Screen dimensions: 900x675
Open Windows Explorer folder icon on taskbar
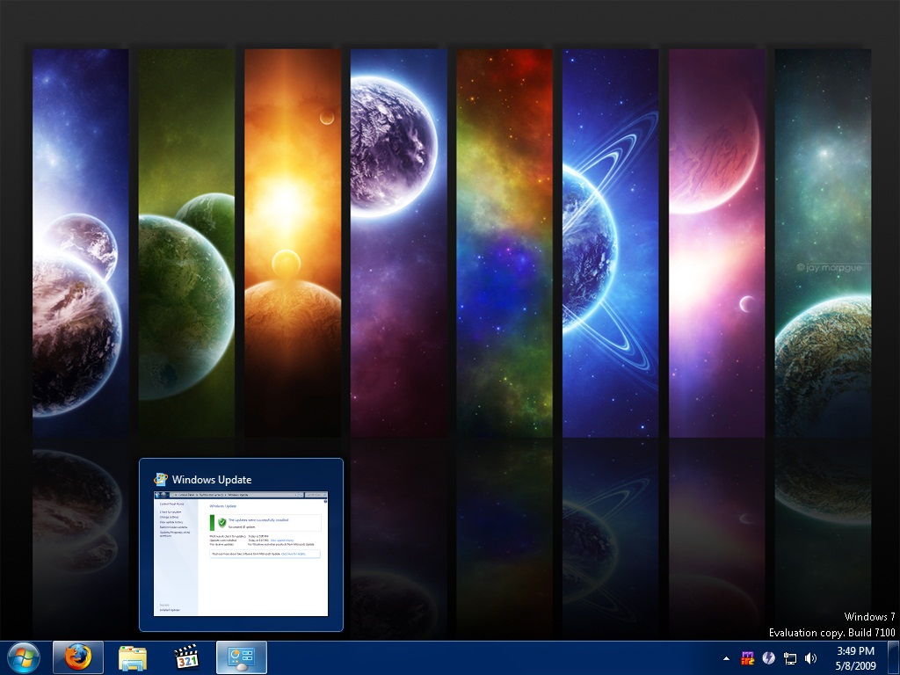(x=133, y=657)
